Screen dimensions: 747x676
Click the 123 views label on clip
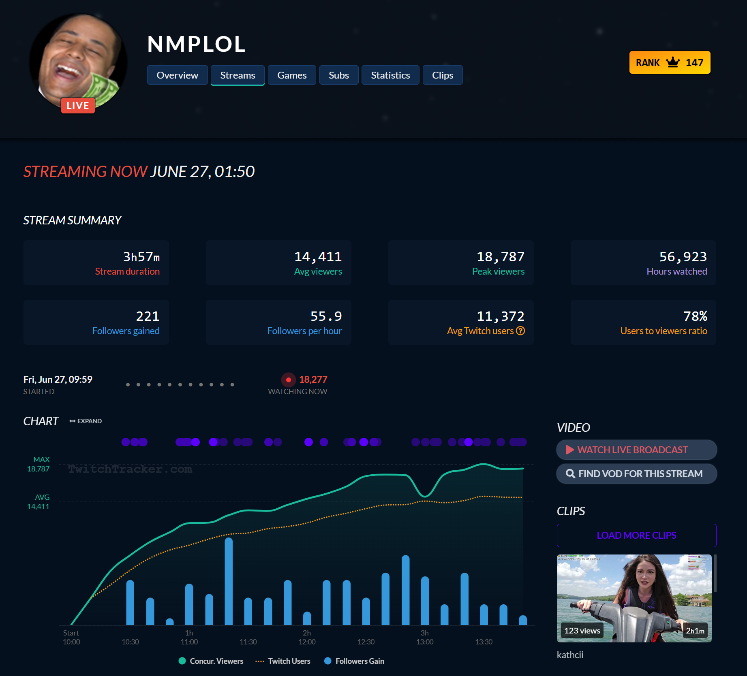point(582,631)
